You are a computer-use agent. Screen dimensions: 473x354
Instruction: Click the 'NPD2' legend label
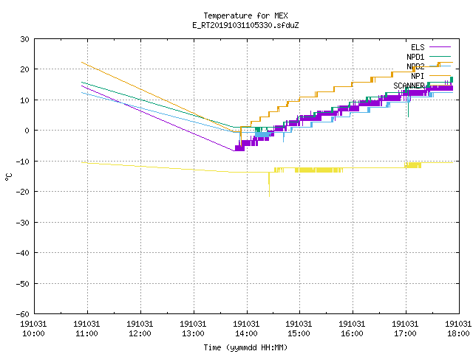[415, 66]
